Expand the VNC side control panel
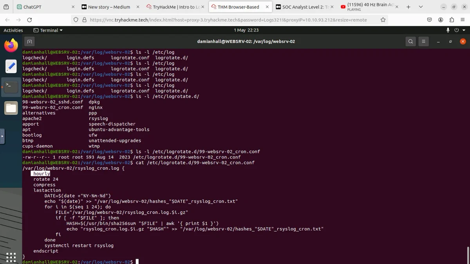Image resolution: width=470 pixels, height=264 pixels. (x=2, y=136)
